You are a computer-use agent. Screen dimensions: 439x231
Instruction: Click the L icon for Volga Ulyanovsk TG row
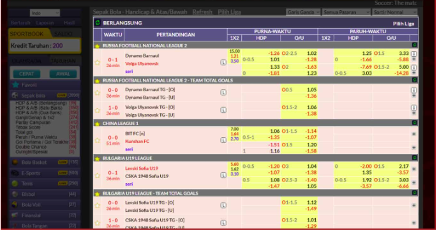click(x=223, y=110)
